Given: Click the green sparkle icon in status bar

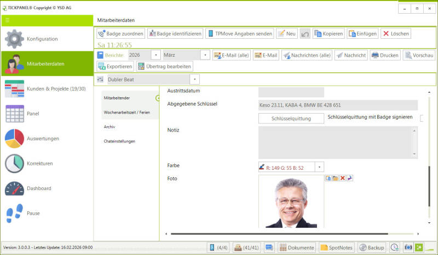Looking at the screenshot, I should (419, 247).
